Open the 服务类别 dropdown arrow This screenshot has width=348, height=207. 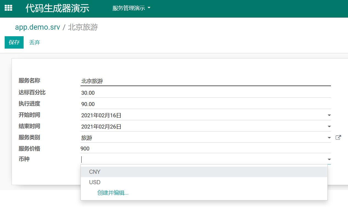[x=329, y=138]
